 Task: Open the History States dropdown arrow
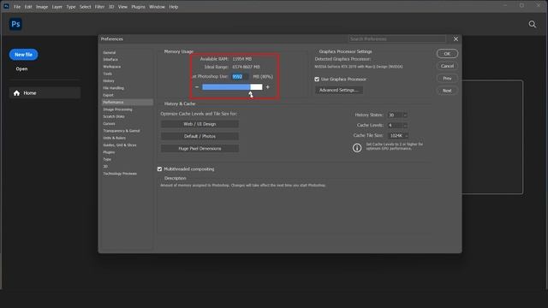pos(405,115)
